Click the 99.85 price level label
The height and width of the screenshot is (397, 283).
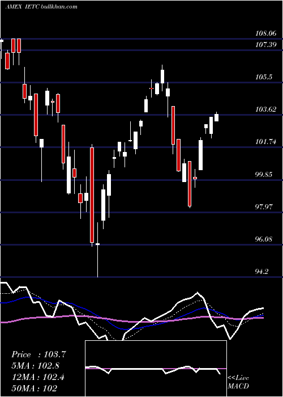click(264, 174)
